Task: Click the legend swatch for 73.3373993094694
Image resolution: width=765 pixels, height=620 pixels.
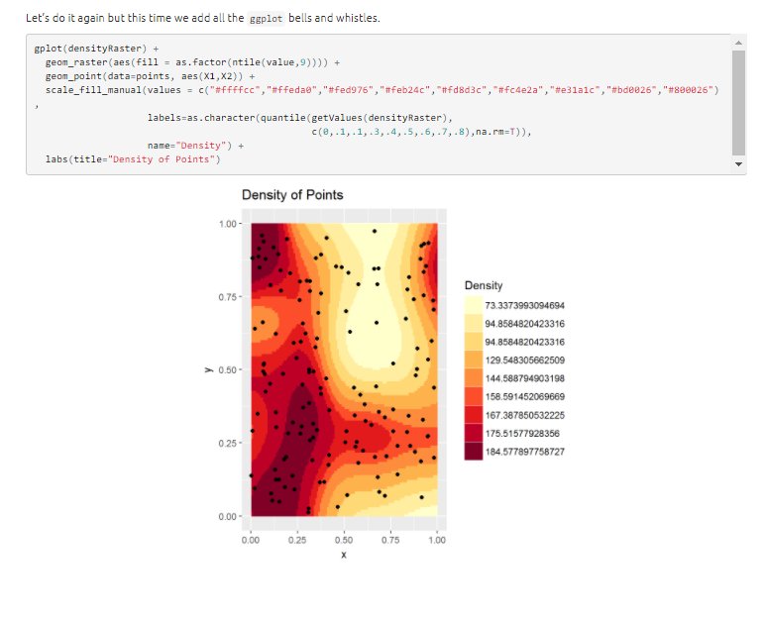Action: 474,305
